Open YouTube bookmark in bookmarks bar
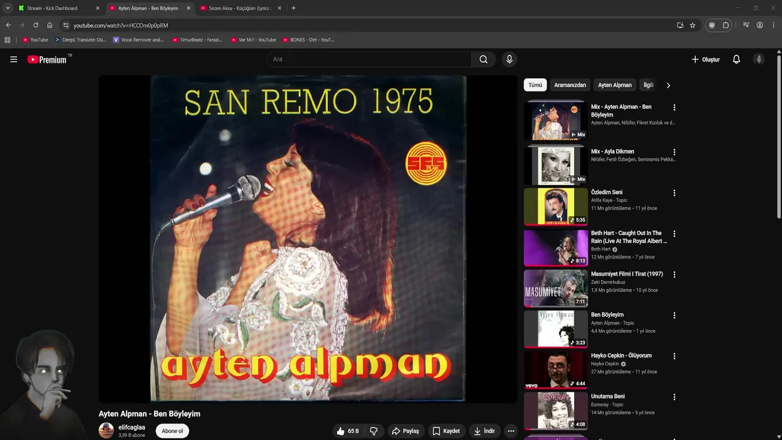 pyautogui.click(x=35, y=40)
